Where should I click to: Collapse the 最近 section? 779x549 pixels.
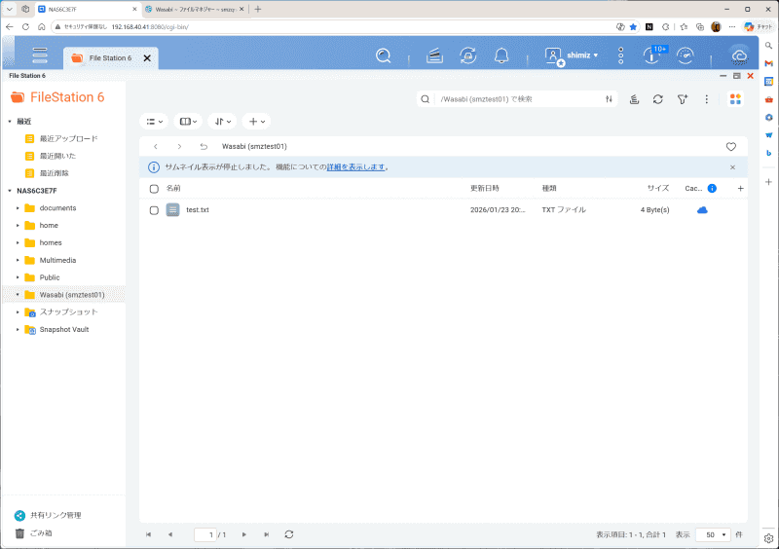pyautogui.click(x=10, y=122)
